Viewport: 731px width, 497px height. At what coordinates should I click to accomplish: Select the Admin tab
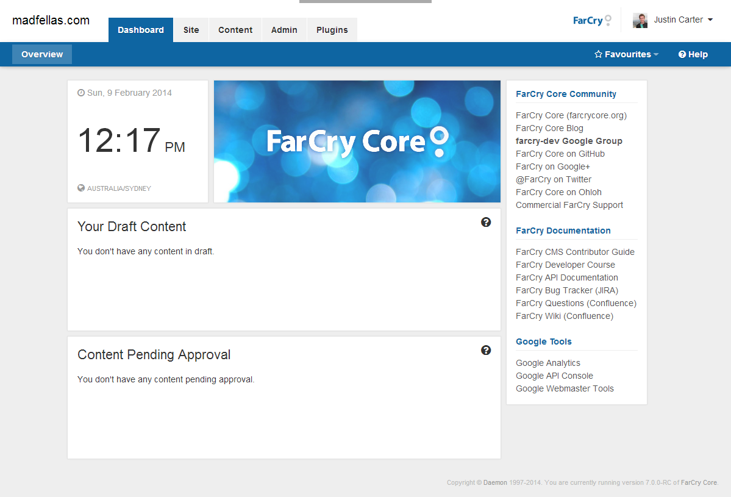pyautogui.click(x=284, y=30)
